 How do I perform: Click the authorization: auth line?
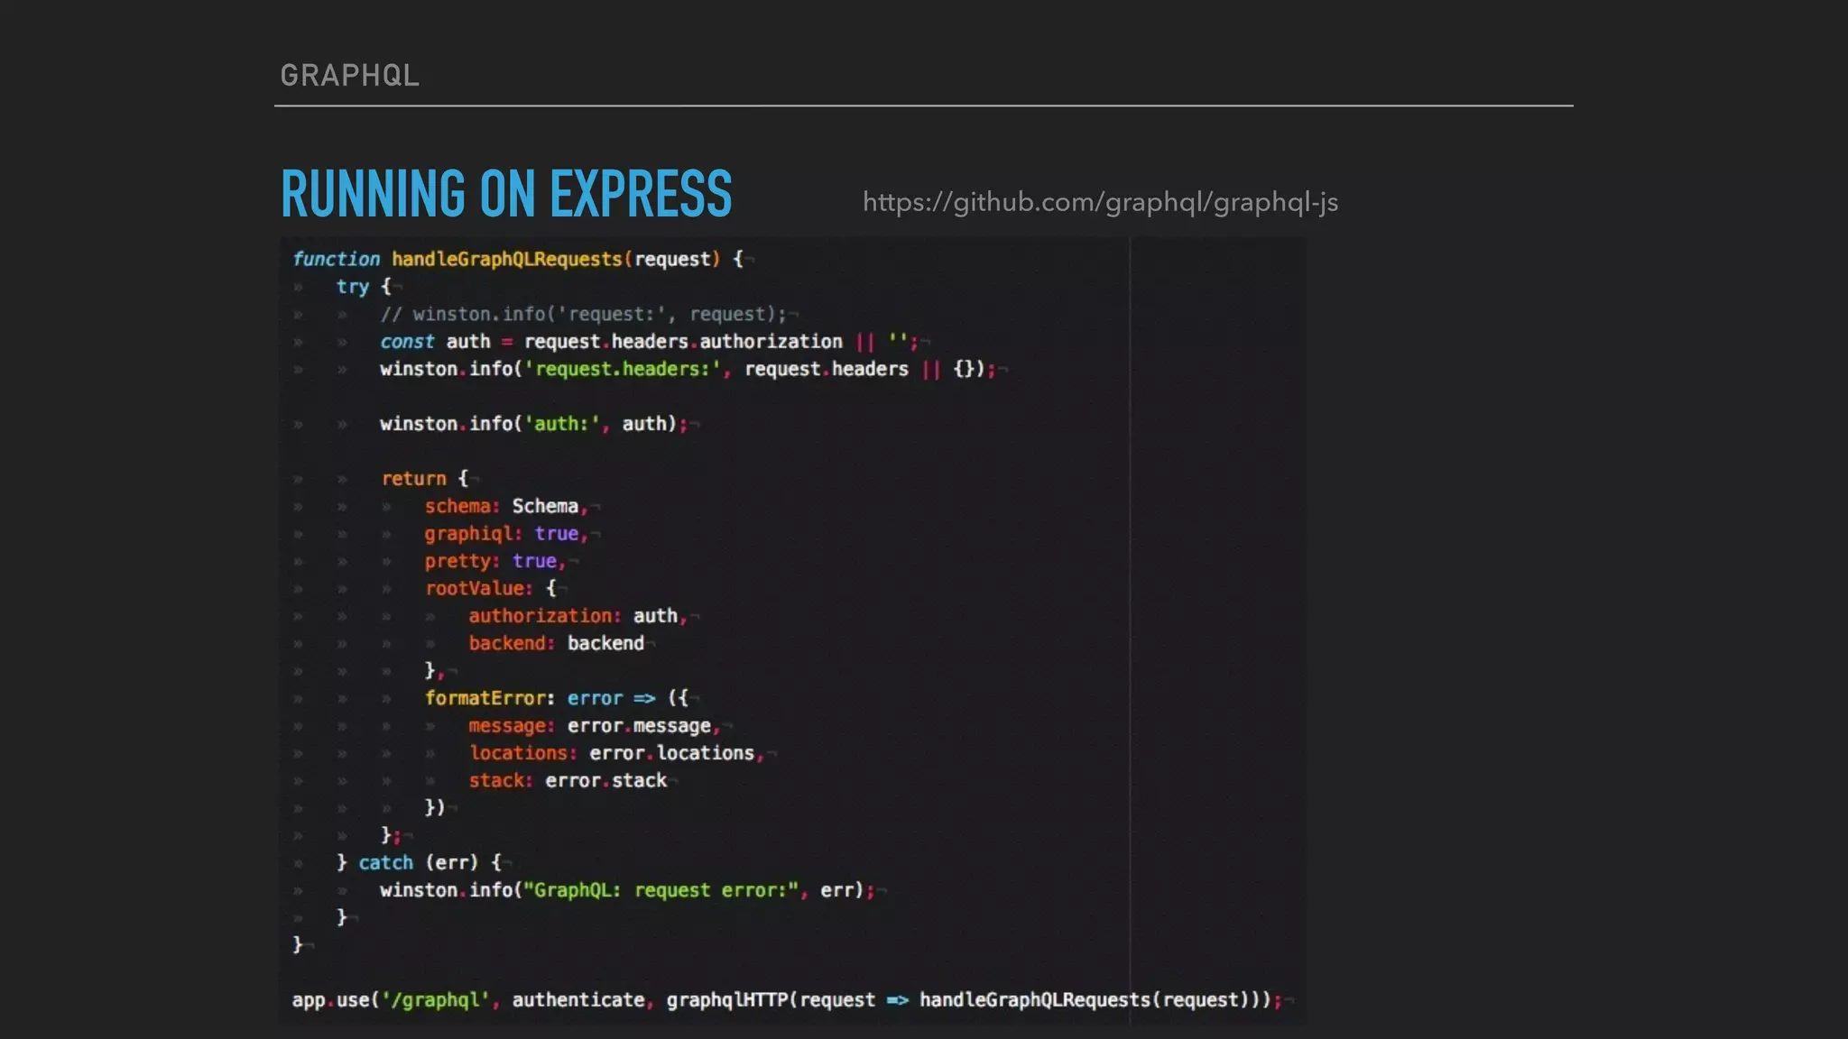tap(577, 616)
